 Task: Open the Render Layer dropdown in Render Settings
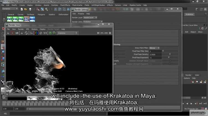click(x=90, y=18)
